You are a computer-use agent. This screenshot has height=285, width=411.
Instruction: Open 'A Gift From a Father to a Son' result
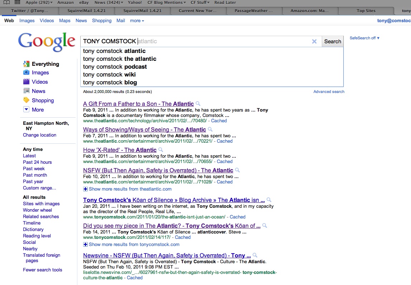138,104
